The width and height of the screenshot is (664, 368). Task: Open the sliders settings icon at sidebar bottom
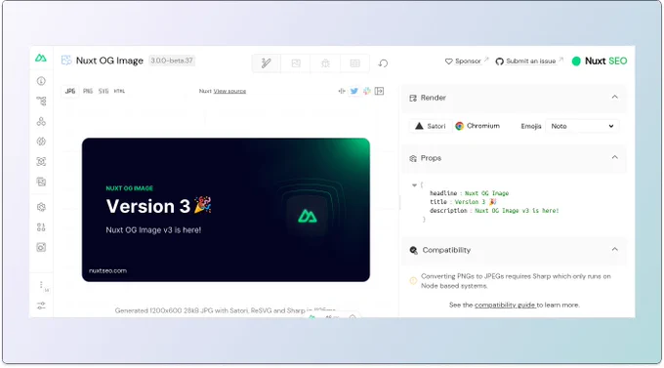[x=41, y=306]
